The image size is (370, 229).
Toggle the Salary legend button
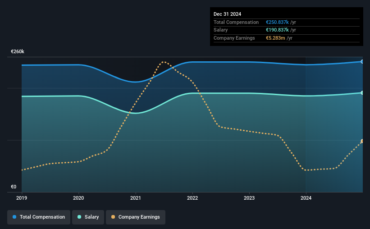pyautogui.click(x=88, y=217)
